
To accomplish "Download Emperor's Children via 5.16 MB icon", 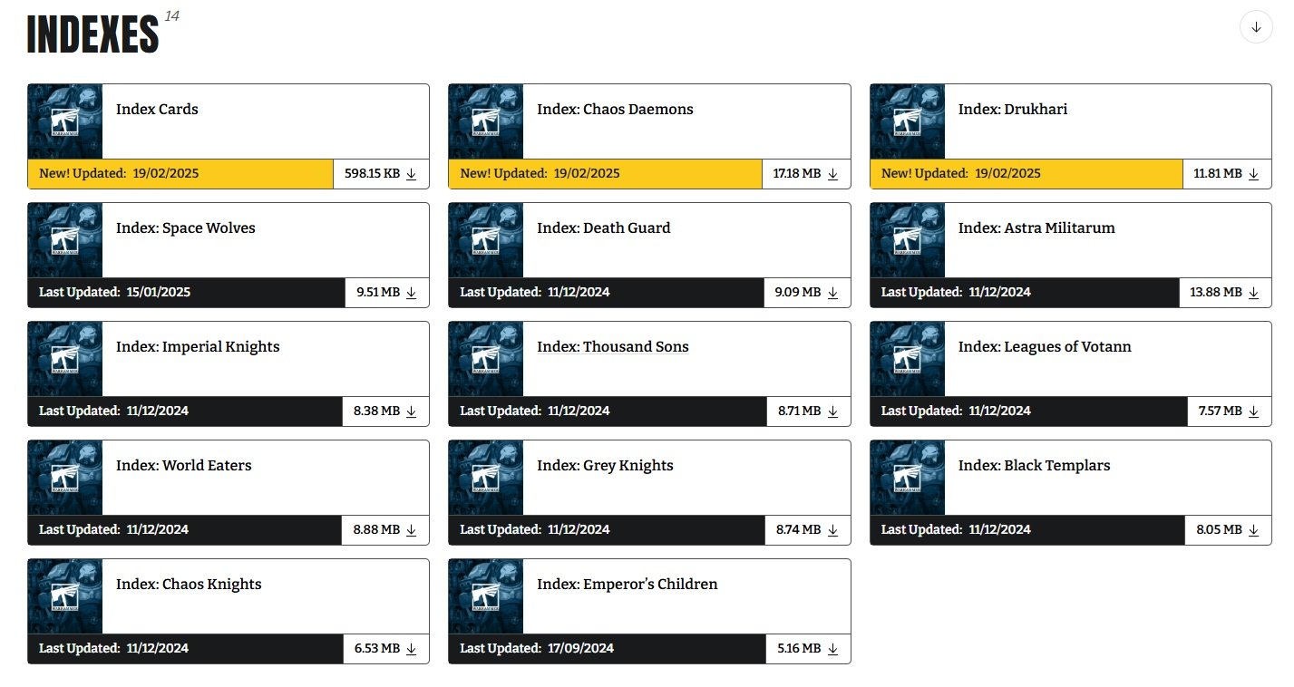I will [x=832, y=649].
